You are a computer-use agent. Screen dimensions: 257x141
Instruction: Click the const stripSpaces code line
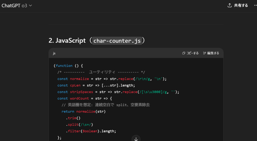(x=118, y=92)
